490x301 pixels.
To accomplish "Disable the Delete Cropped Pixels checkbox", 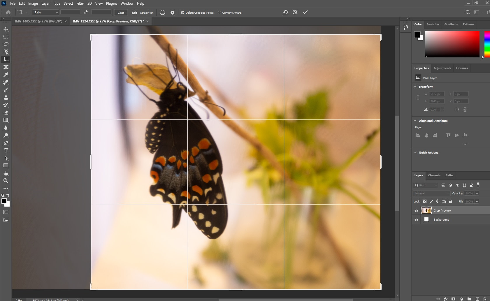I will pyautogui.click(x=183, y=13).
